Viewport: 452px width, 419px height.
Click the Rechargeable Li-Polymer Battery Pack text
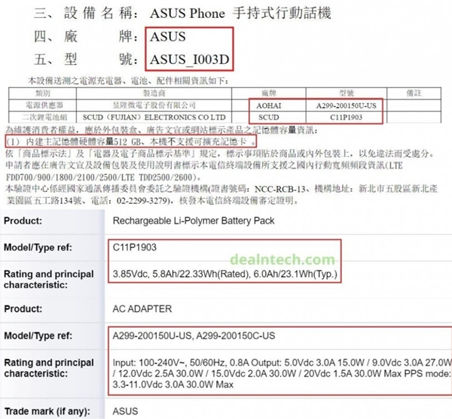pyautogui.click(x=194, y=220)
